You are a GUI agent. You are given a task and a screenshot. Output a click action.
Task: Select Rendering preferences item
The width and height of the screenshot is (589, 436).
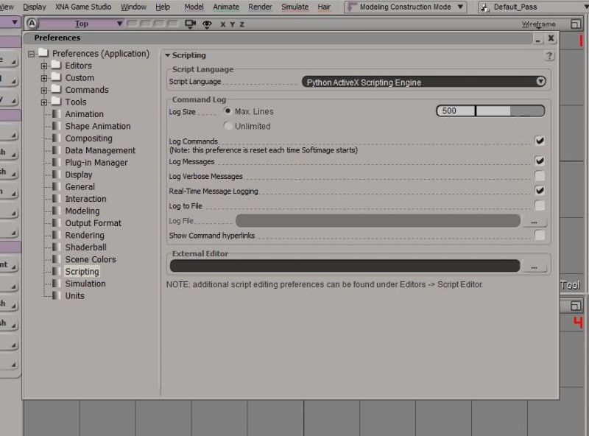85,235
